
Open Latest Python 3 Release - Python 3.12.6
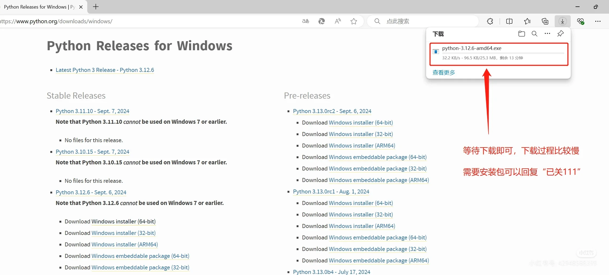click(x=105, y=70)
